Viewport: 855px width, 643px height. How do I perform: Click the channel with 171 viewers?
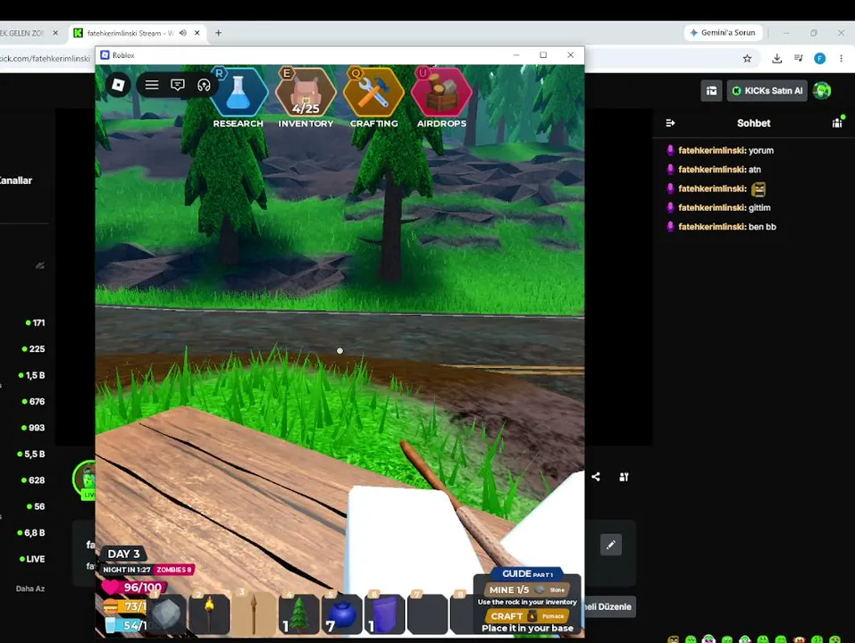[x=35, y=322]
